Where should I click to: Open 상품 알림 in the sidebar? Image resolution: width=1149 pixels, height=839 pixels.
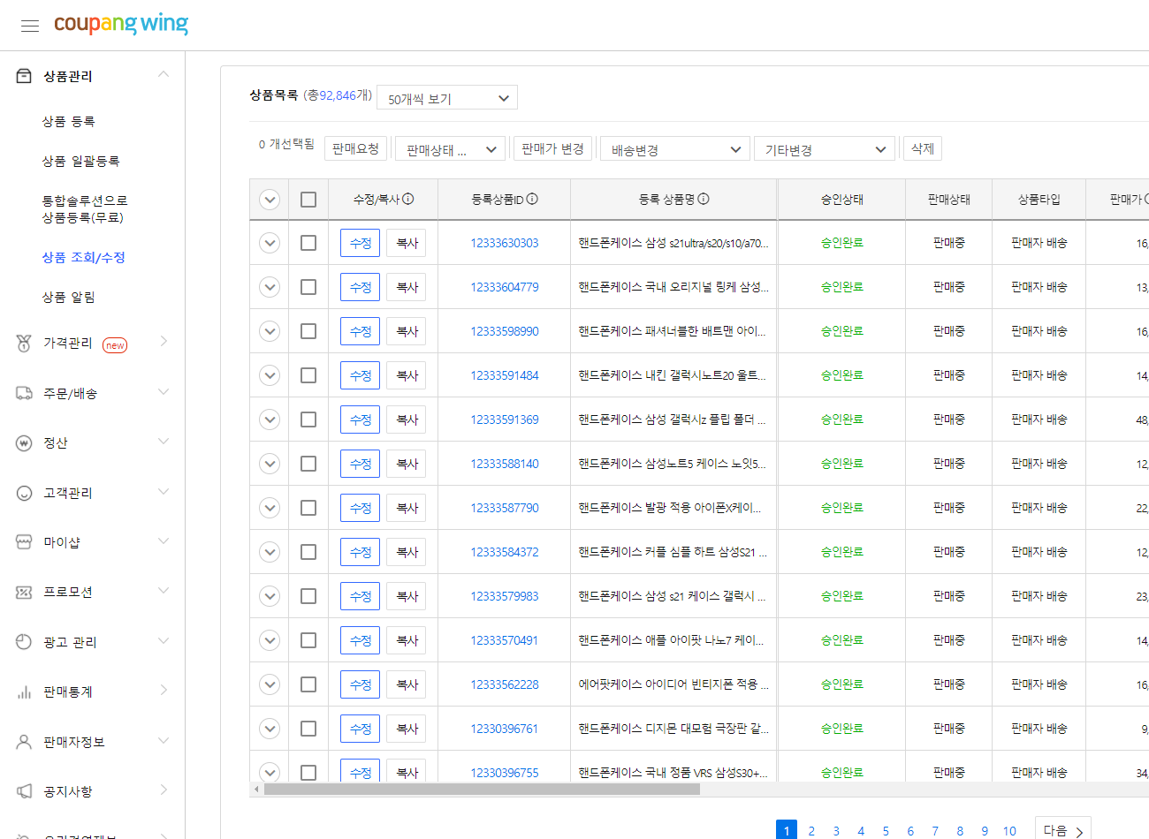pyautogui.click(x=69, y=297)
